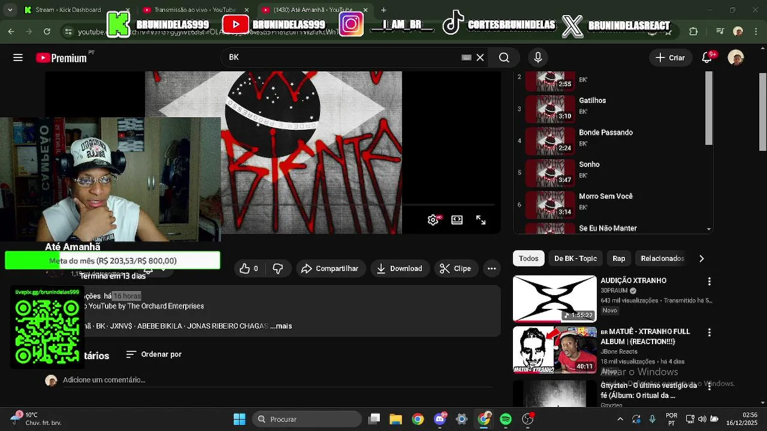Viewport: 767px width, 431px height.
Task: Switch to Transmissão ao vivo YouTube tab
Action: click(x=195, y=10)
